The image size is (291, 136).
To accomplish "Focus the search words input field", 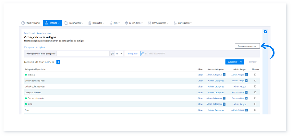I will 83,54.
